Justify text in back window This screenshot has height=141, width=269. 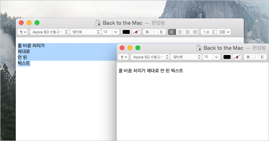point(195,32)
